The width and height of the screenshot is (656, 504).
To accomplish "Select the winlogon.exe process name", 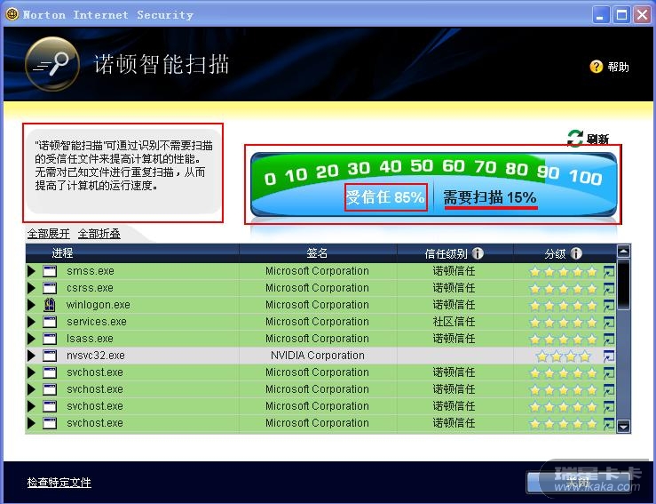I will click(99, 305).
